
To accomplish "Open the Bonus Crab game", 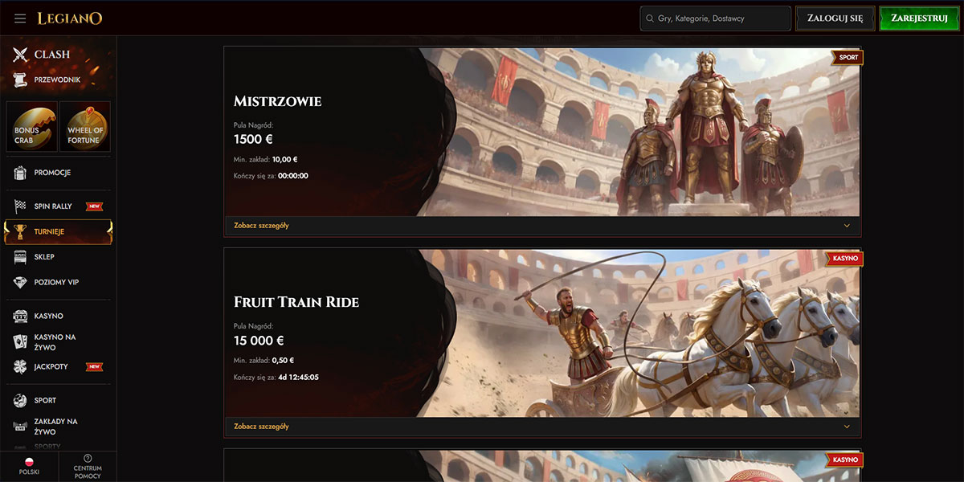I will pyautogui.click(x=31, y=128).
